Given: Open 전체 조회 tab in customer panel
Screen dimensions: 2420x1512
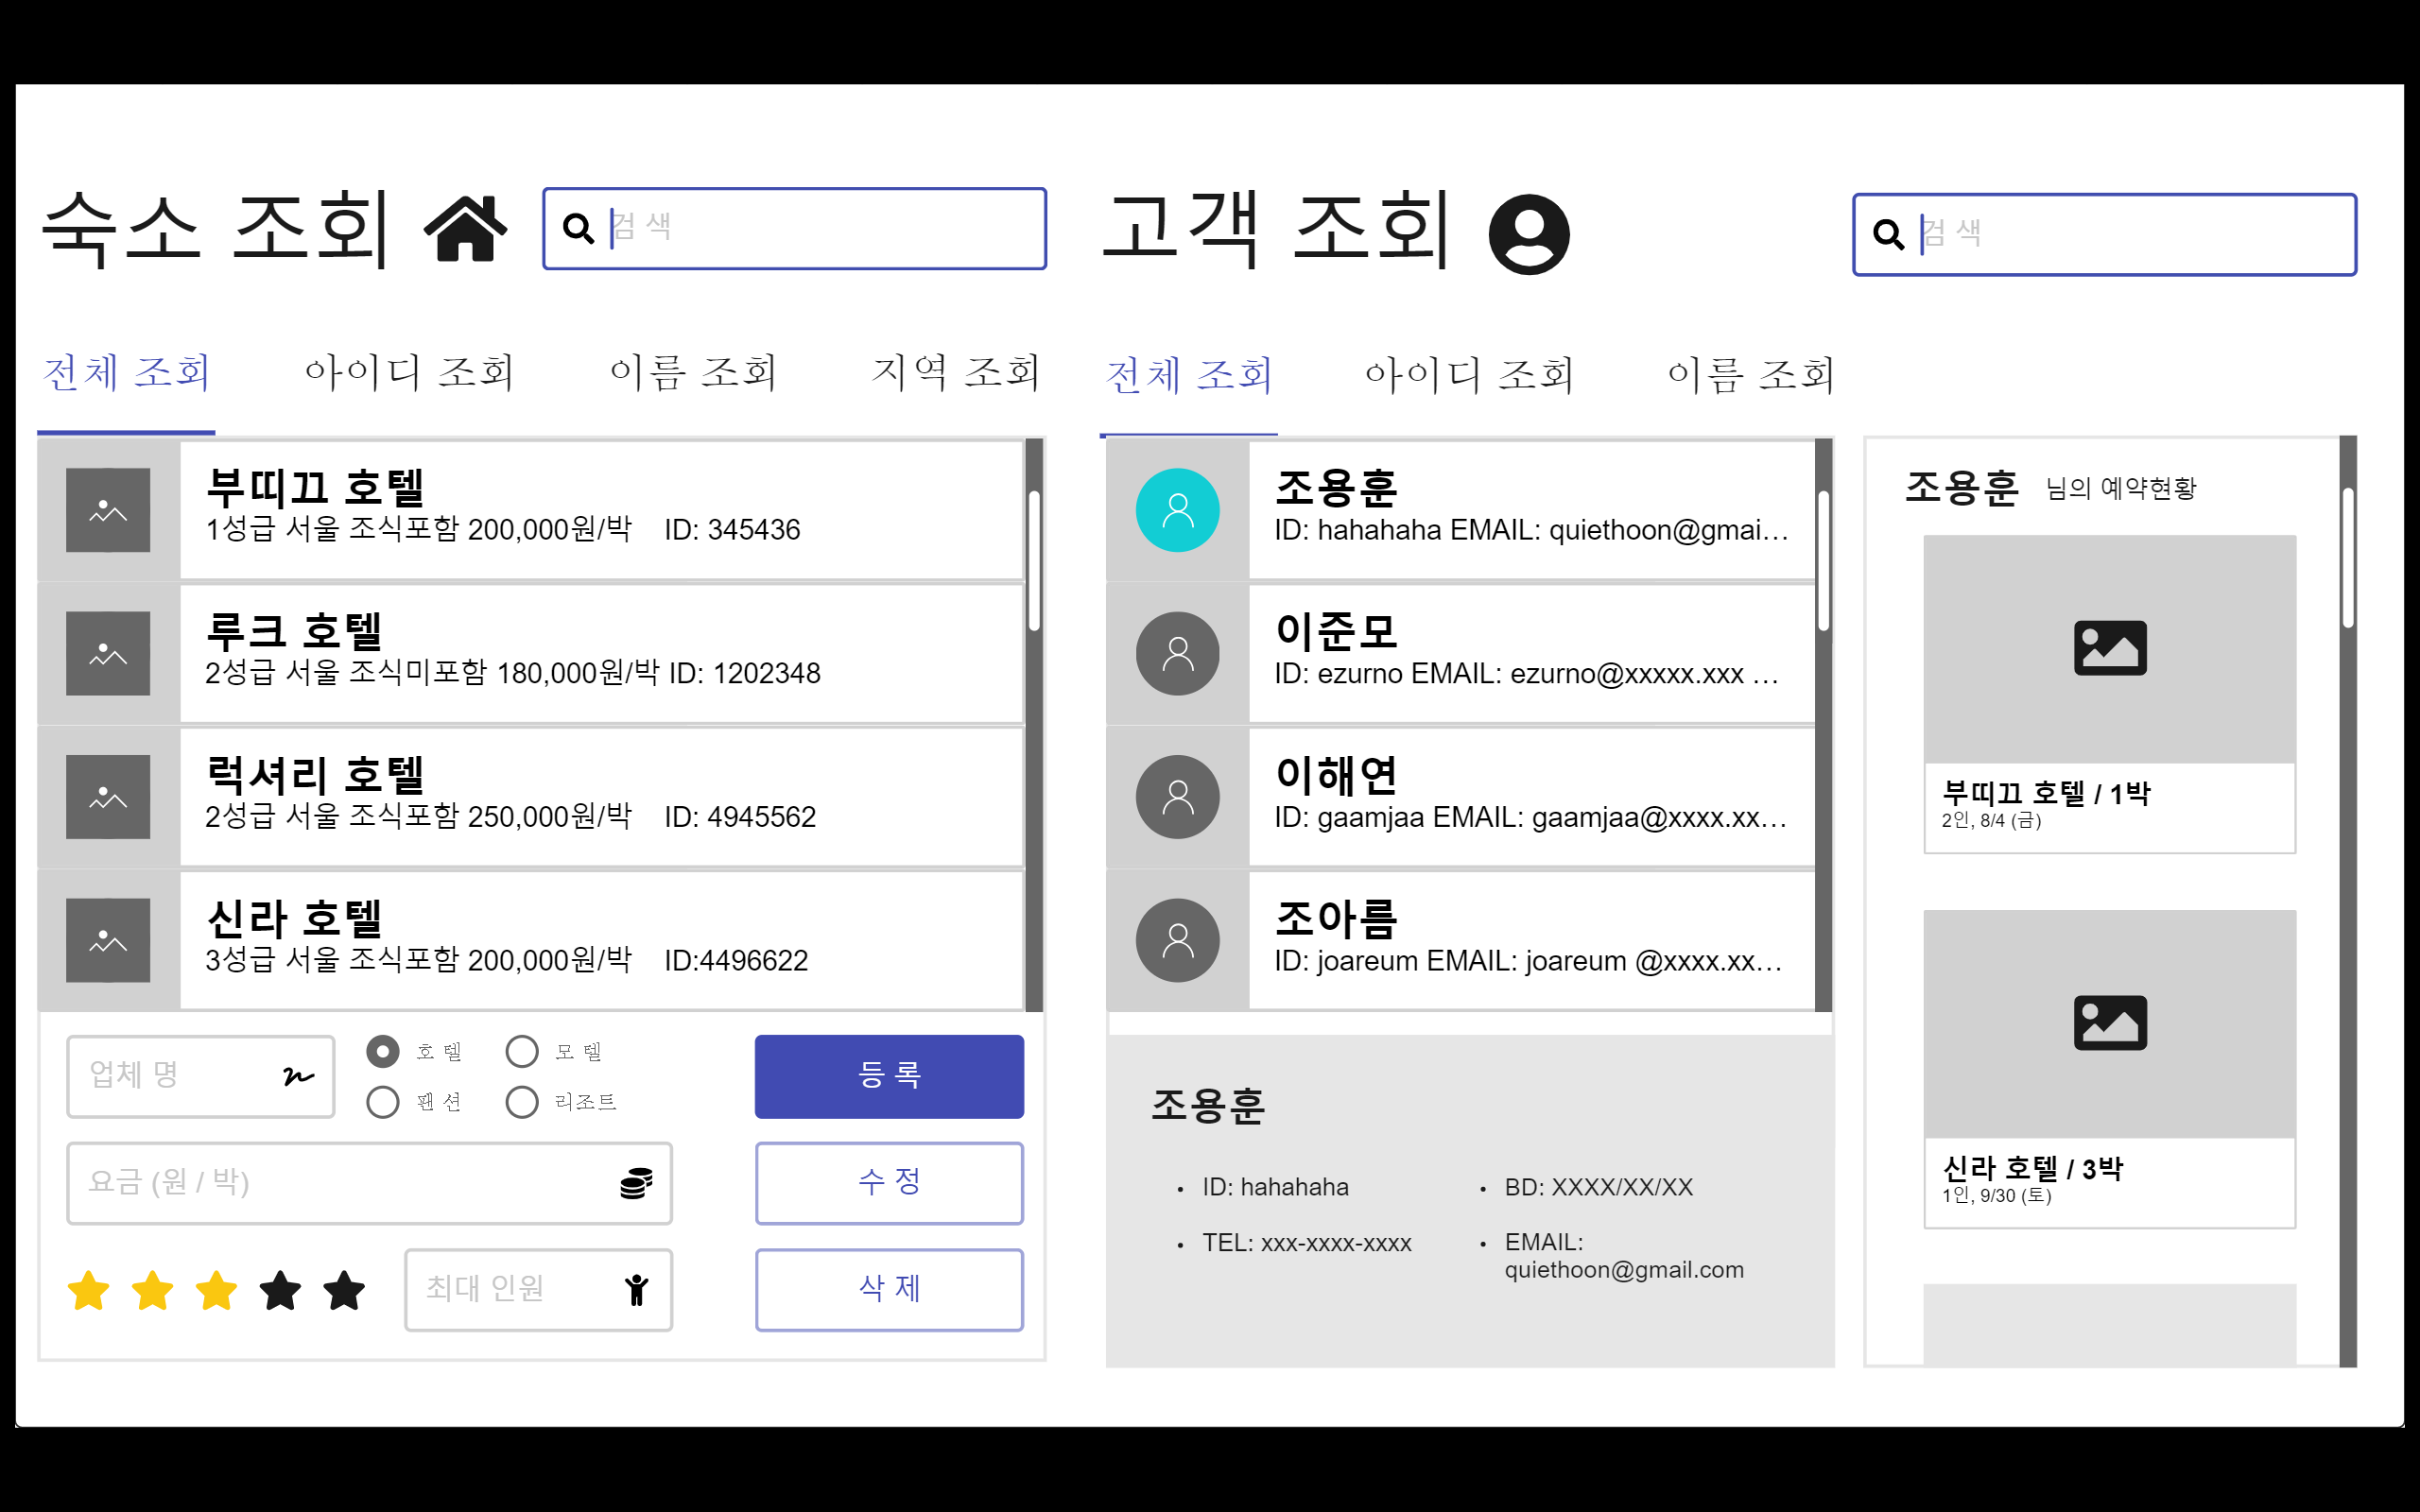Looking at the screenshot, I should 1189,375.
